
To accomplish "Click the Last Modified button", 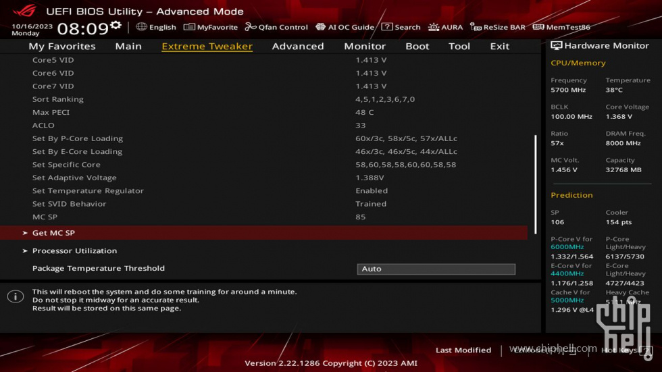I will click(x=463, y=350).
